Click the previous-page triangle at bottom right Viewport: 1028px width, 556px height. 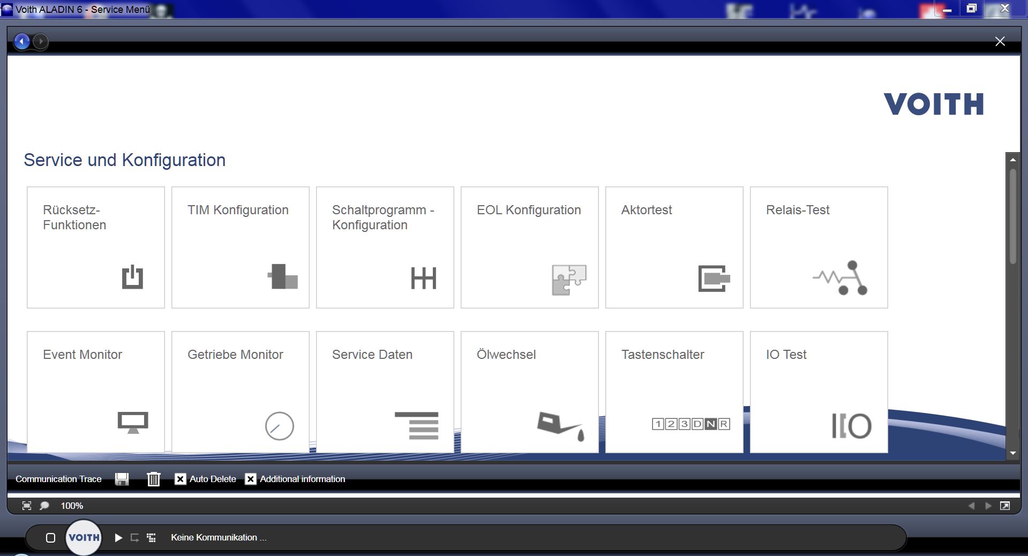pos(971,506)
